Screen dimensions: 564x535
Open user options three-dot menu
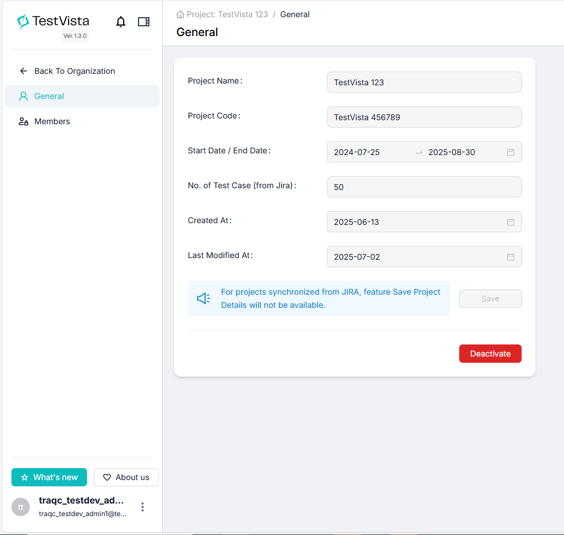pyautogui.click(x=143, y=507)
